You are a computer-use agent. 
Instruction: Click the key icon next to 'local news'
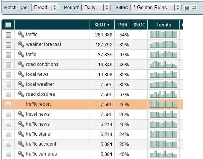click(21, 74)
